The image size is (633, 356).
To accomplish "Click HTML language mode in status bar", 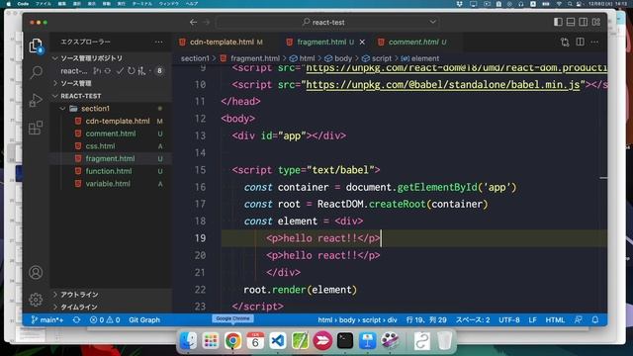I will click(x=555, y=320).
